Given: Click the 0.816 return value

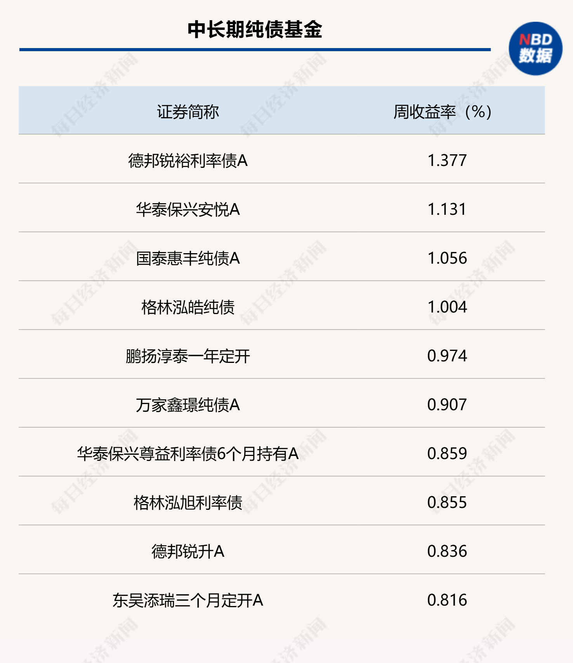Looking at the screenshot, I should pyautogui.click(x=447, y=600).
